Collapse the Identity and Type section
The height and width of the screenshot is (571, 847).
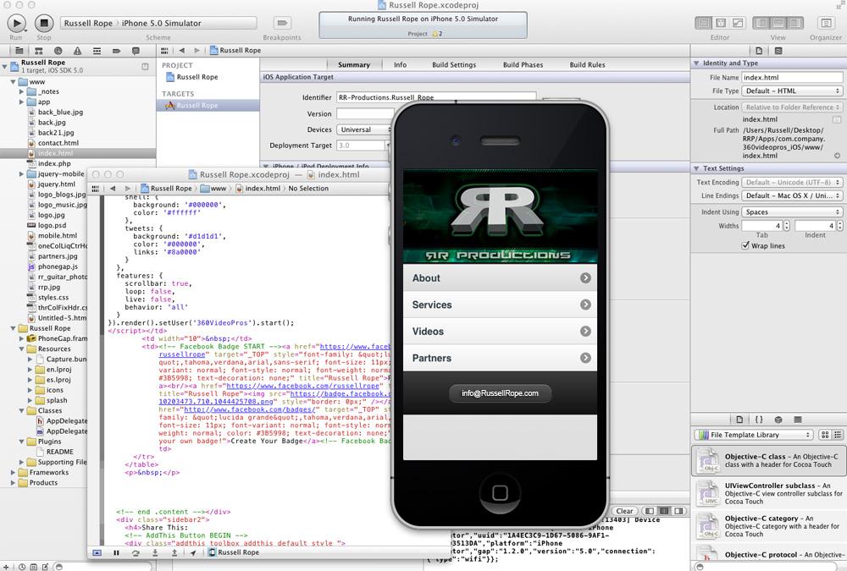pos(696,63)
